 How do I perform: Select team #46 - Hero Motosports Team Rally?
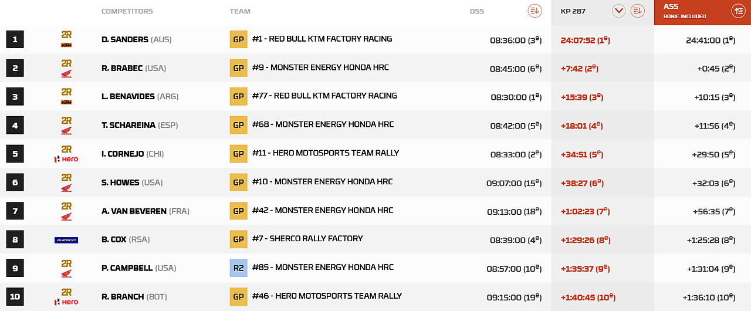click(327, 296)
